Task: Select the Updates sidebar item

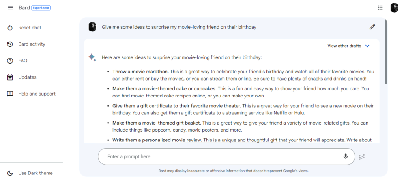Action: (x=27, y=77)
